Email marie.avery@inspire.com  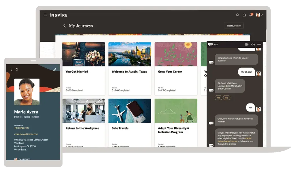click(26, 134)
